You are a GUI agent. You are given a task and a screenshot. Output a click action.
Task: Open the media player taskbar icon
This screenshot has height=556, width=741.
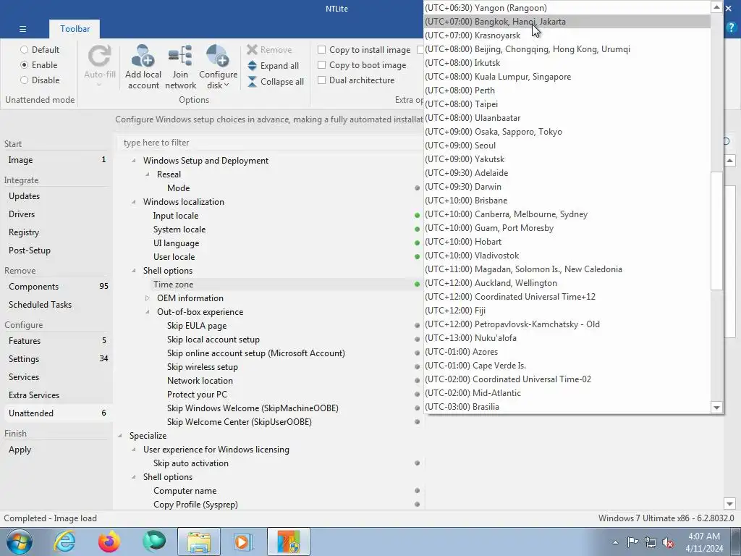244,542
